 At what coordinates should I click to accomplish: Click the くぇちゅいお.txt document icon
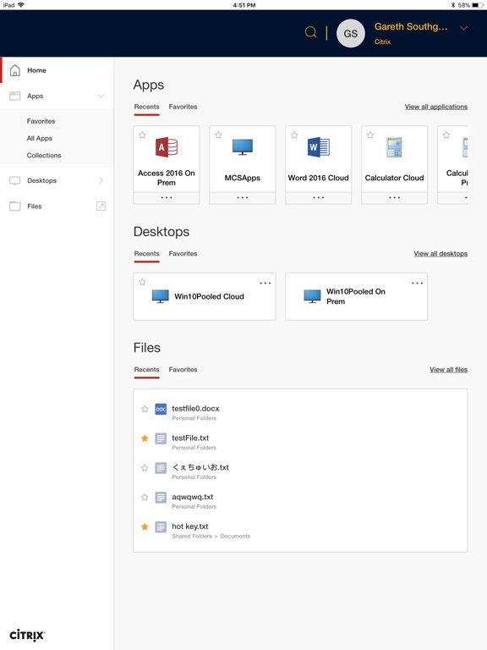[161, 468]
